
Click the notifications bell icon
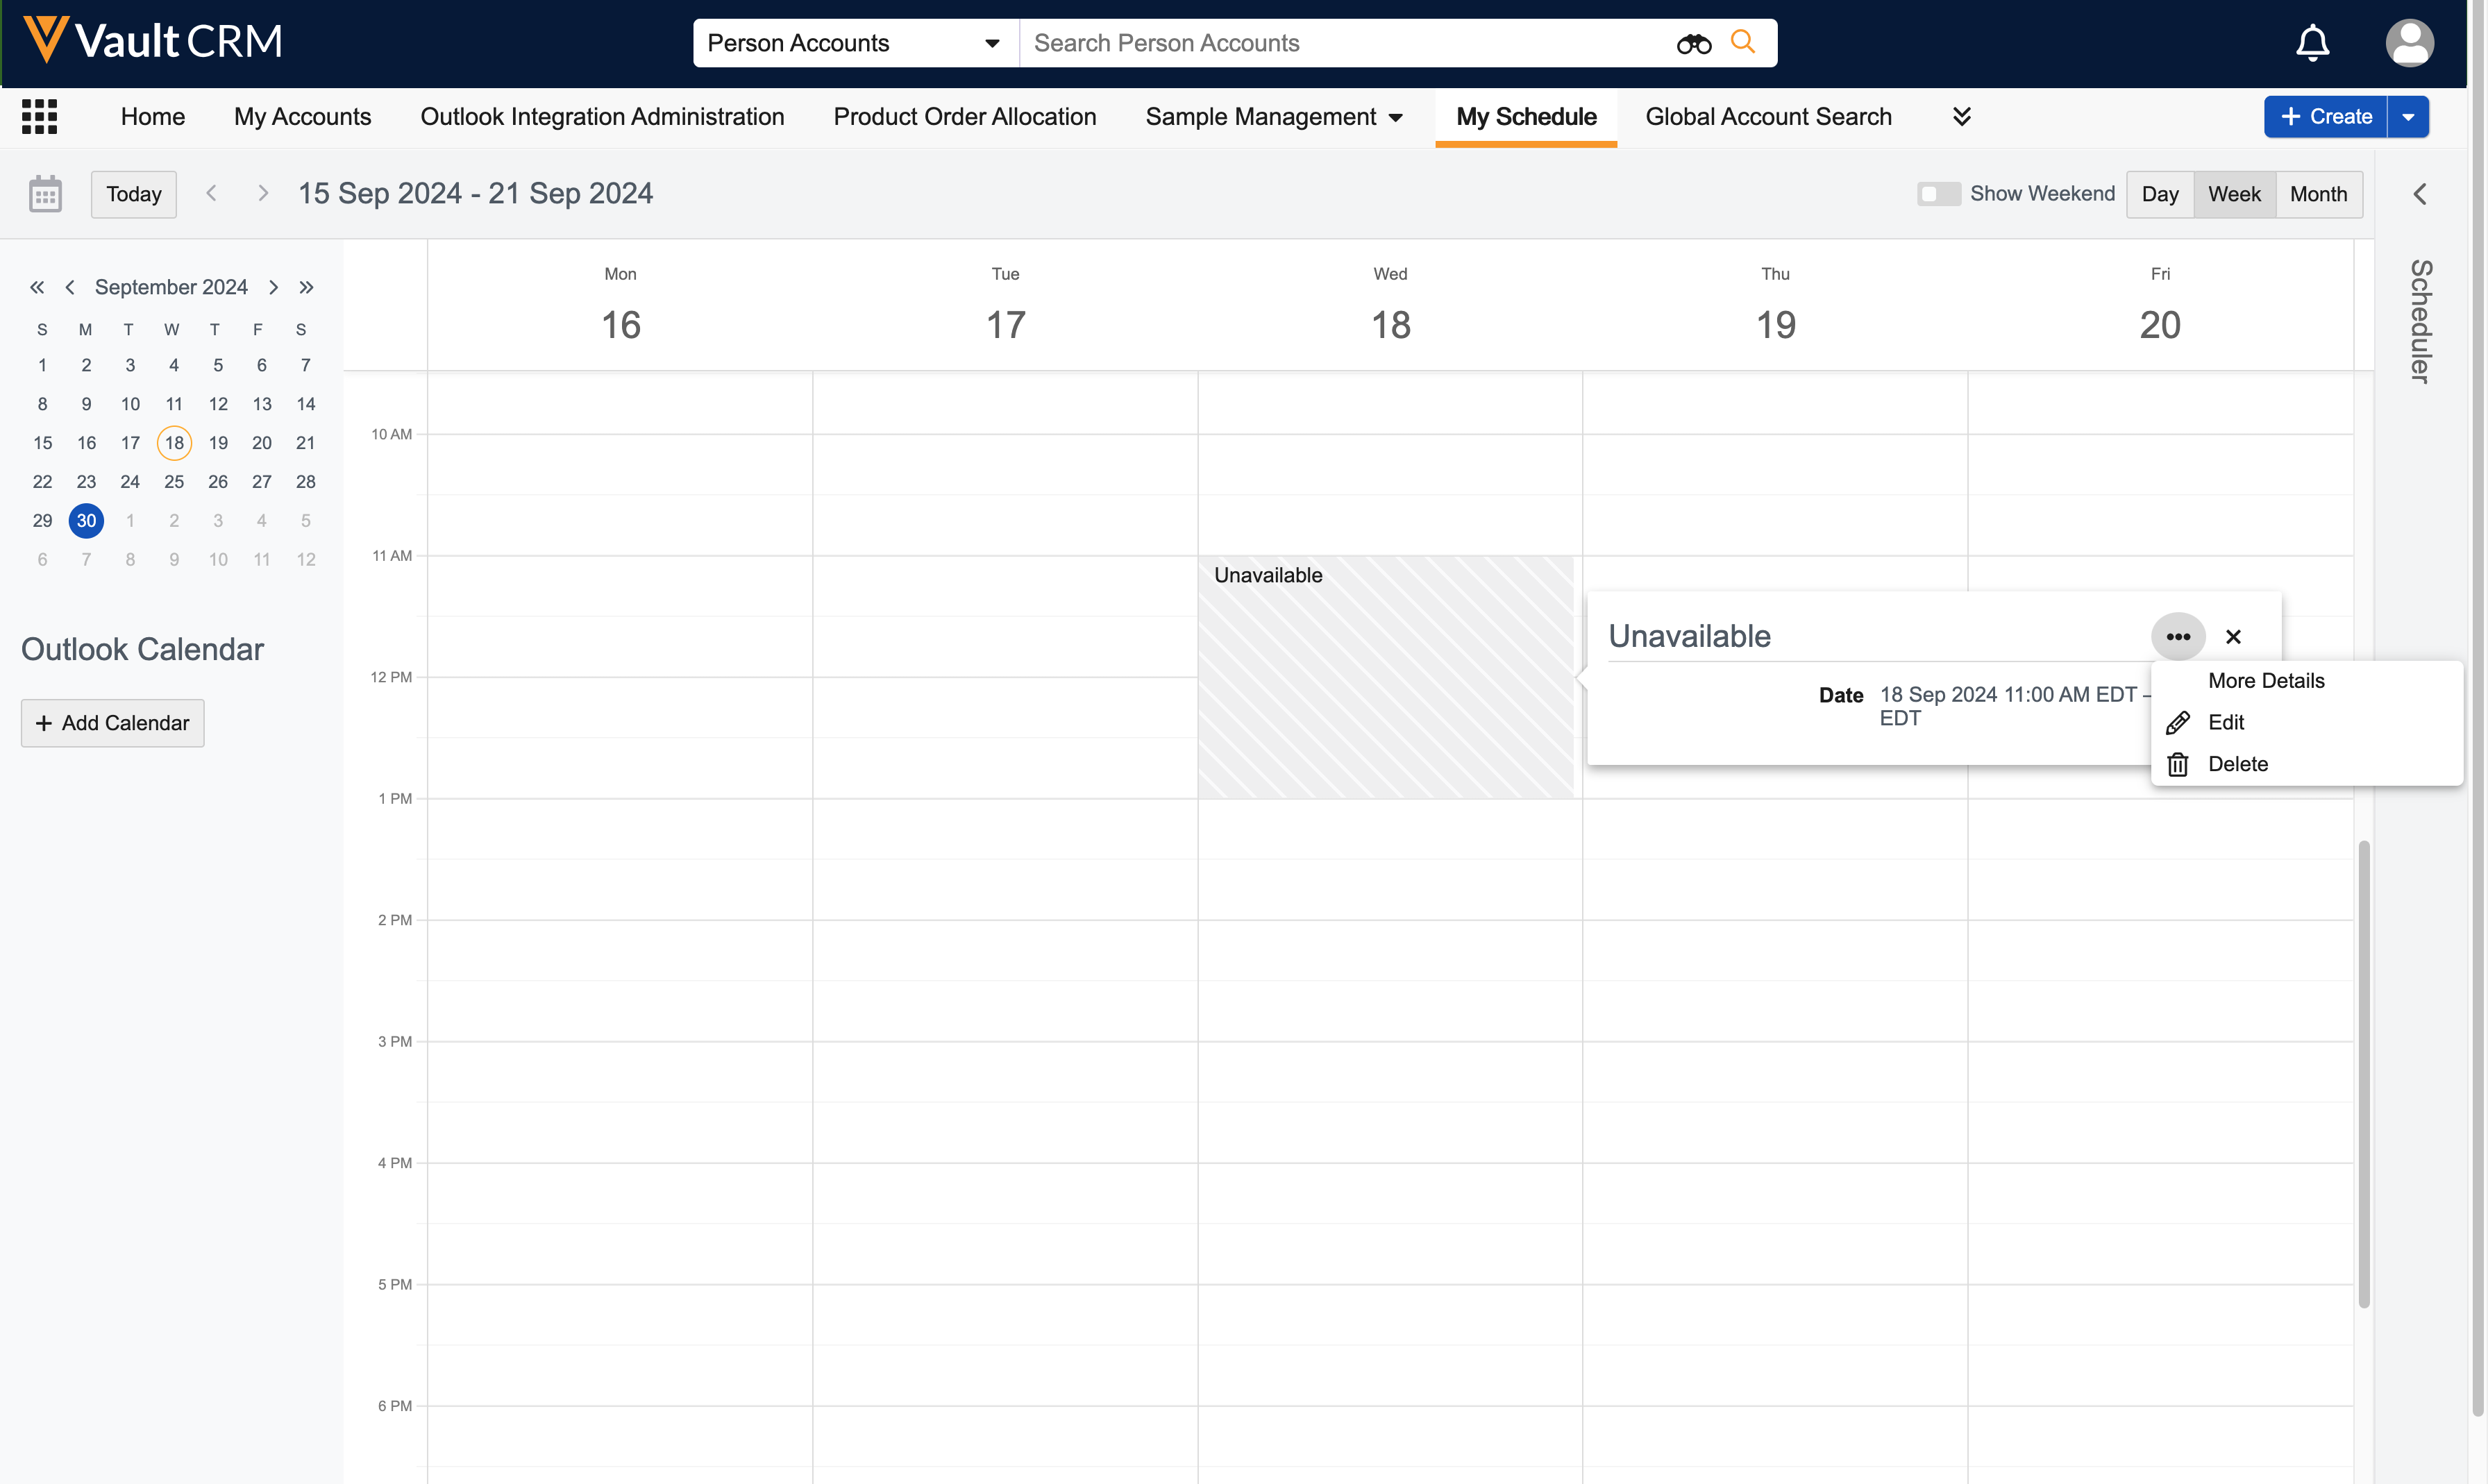click(x=2312, y=43)
